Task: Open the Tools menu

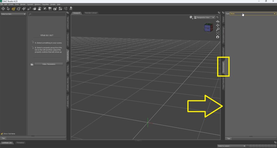Action: coord(17,4)
